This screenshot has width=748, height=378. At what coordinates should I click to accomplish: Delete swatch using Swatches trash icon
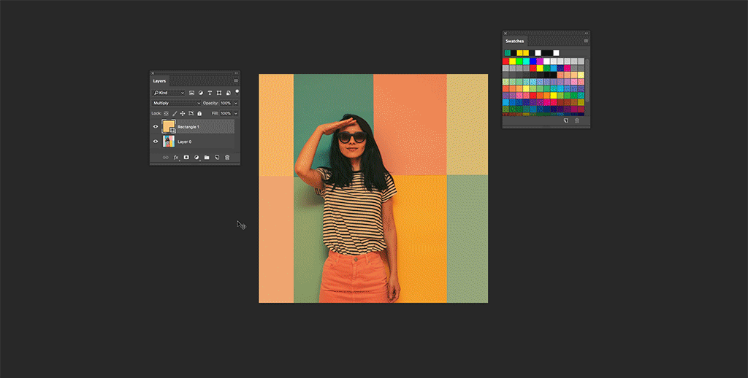pos(577,121)
